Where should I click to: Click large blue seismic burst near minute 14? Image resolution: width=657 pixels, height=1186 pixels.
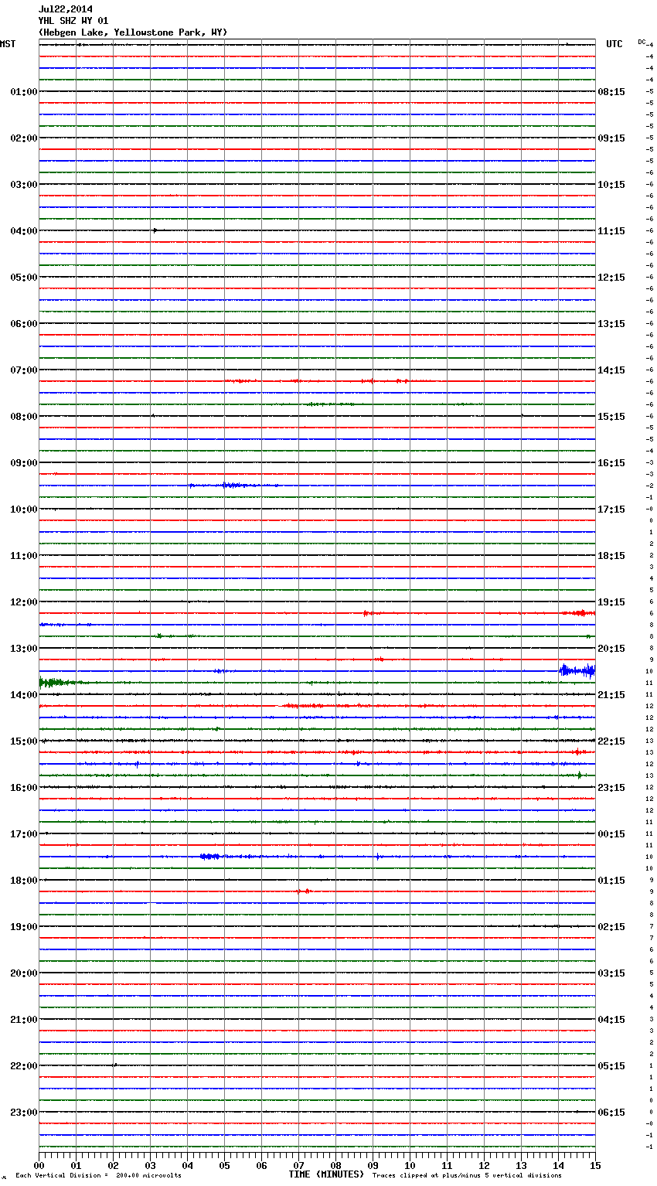pyautogui.click(x=577, y=670)
